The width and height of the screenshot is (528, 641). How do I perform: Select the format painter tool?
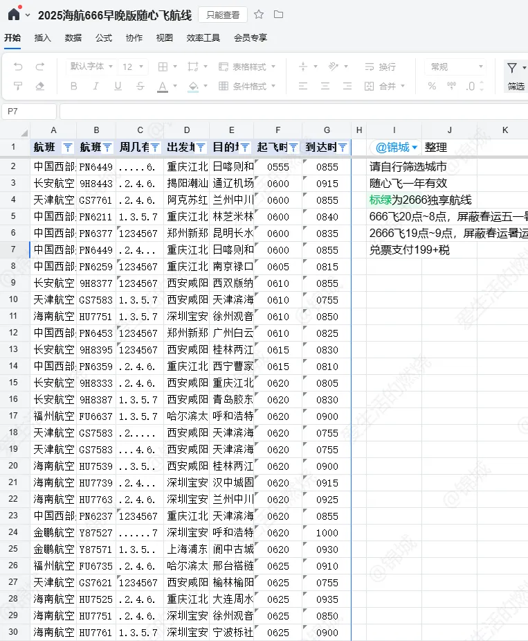[18, 86]
